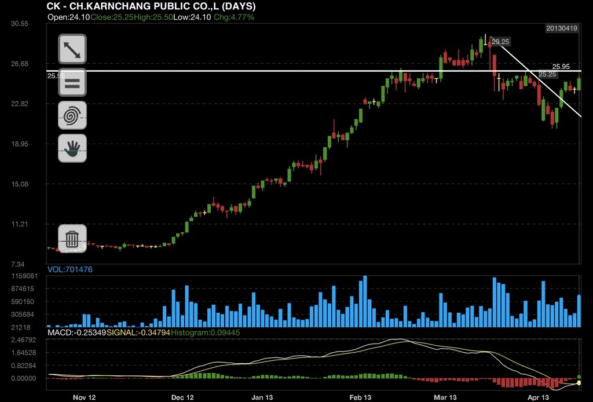The image size is (593, 402).
Task: Click the High:25.50 value
Action: click(153, 17)
